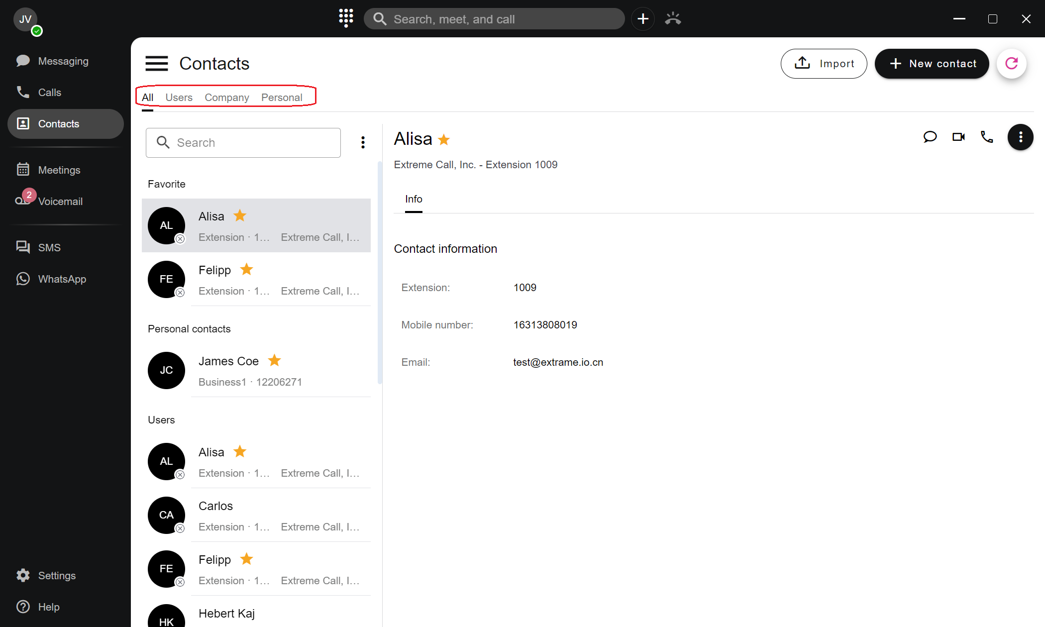This screenshot has width=1045, height=627.
Task: Toggle Felipp's favorite star in Favorites
Action: coord(246,269)
